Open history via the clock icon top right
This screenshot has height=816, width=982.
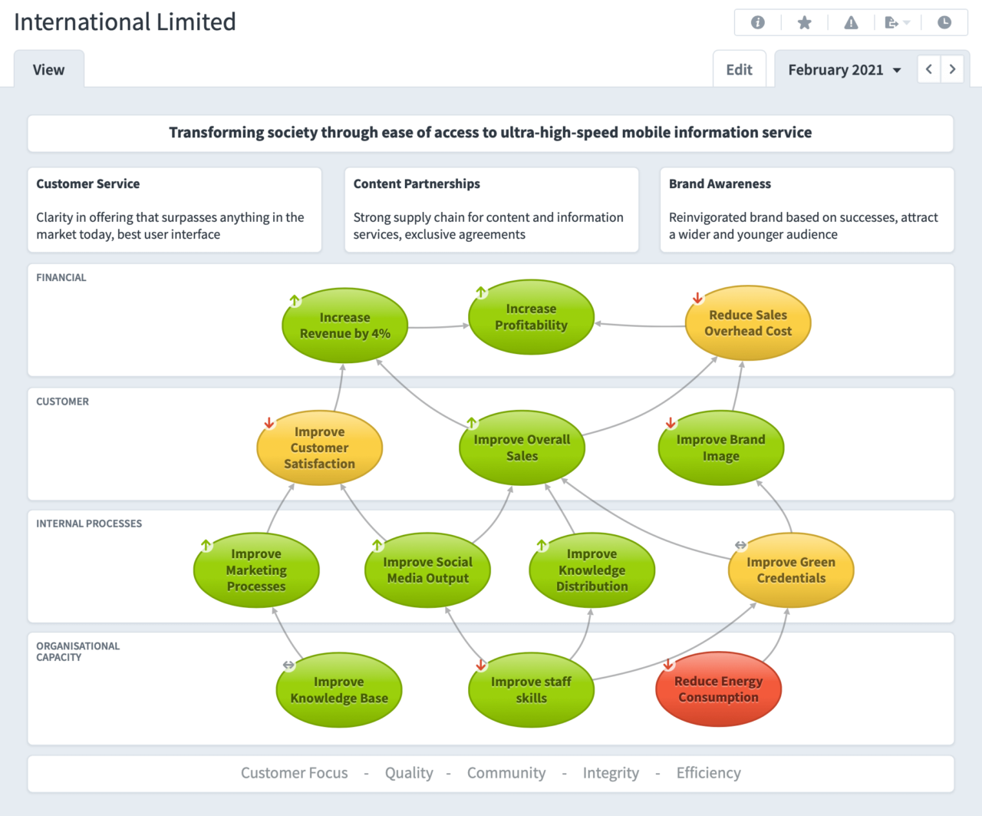(x=944, y=22)
